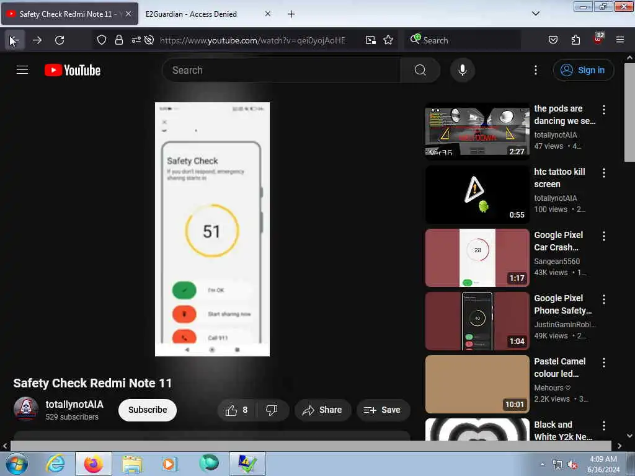Open volume speaker icon in system tray
This screenshot has height=476, width=635.
click(x=572, y=465)
